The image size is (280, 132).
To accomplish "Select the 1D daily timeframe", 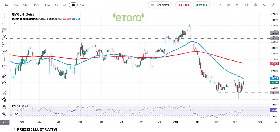I will click(73, 5).
